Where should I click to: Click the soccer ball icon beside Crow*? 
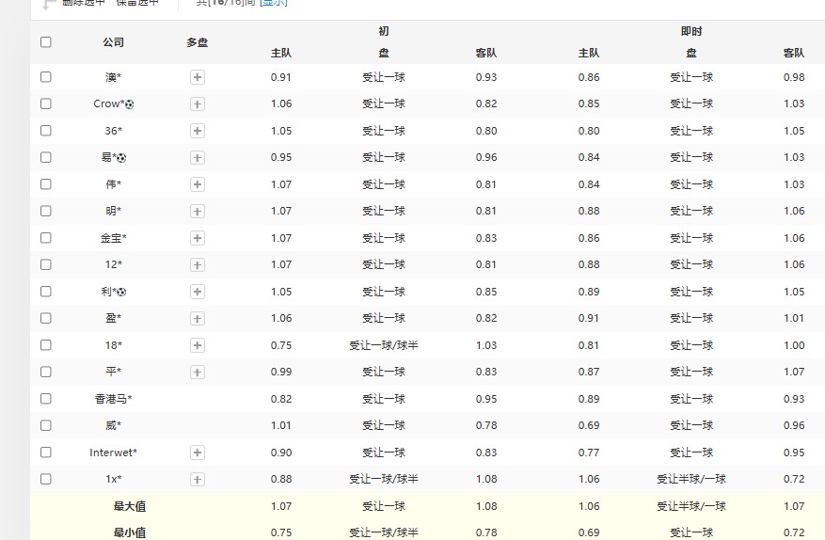129,104
